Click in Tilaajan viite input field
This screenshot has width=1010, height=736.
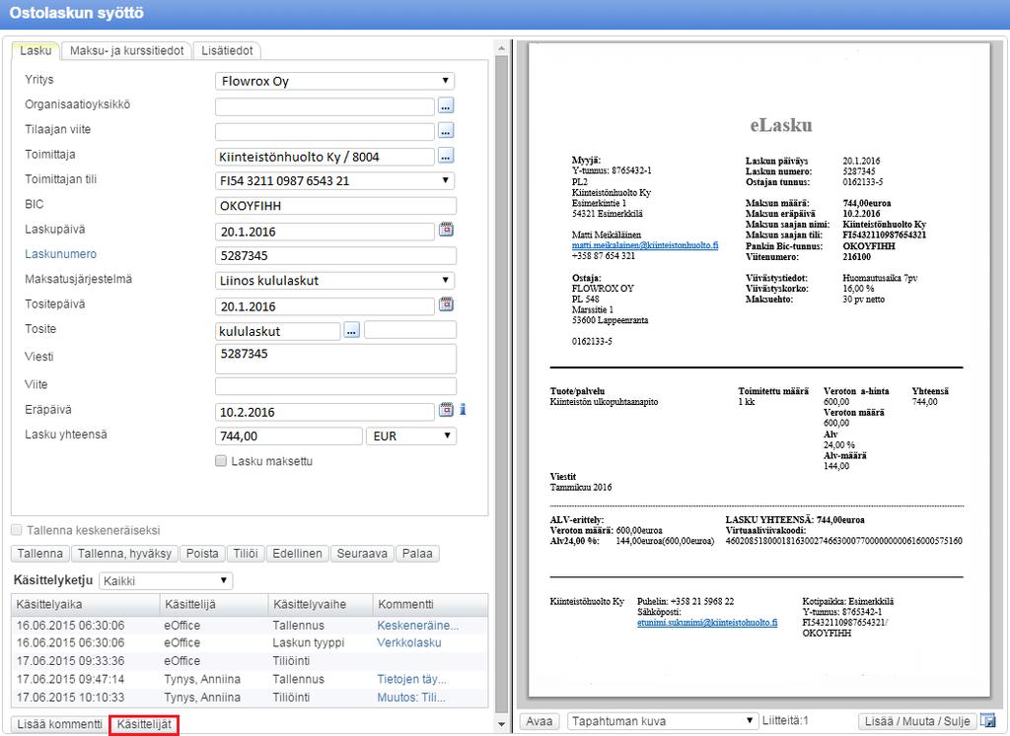click(325, 131)
